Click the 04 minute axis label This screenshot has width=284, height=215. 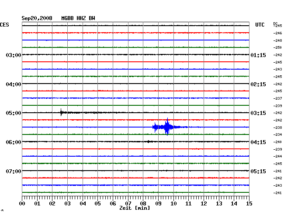pos(83,204)
